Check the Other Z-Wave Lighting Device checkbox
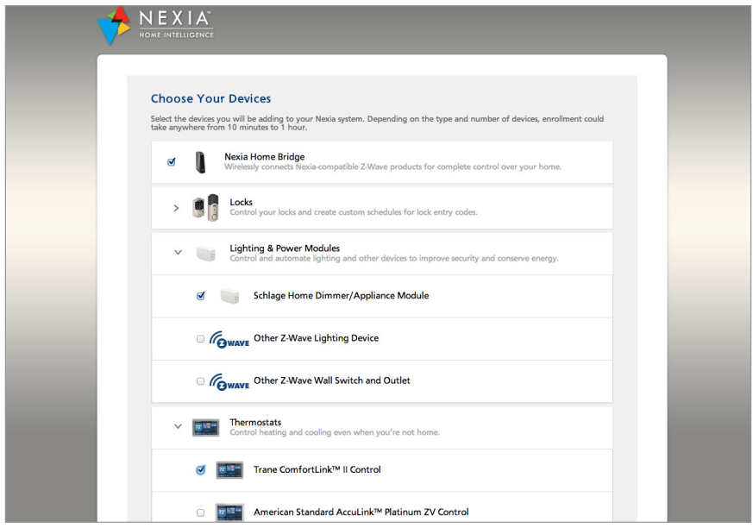The height and width of the screenshot is (528, 753). coord(200,339)
